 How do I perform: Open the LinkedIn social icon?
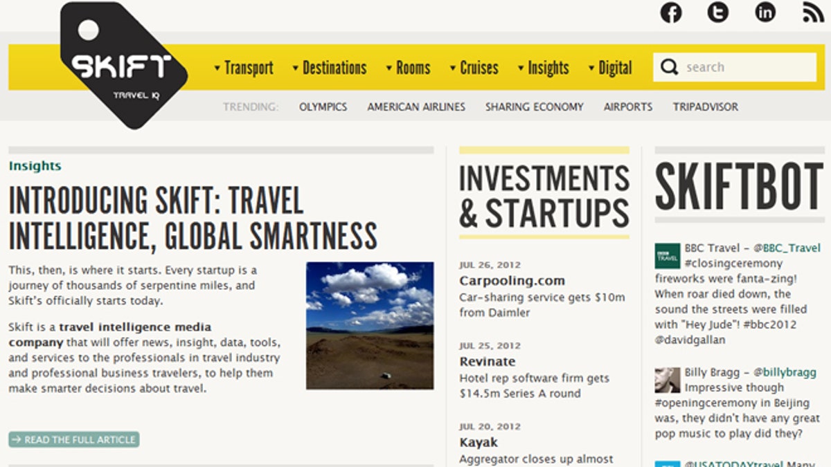pos(765,12)
